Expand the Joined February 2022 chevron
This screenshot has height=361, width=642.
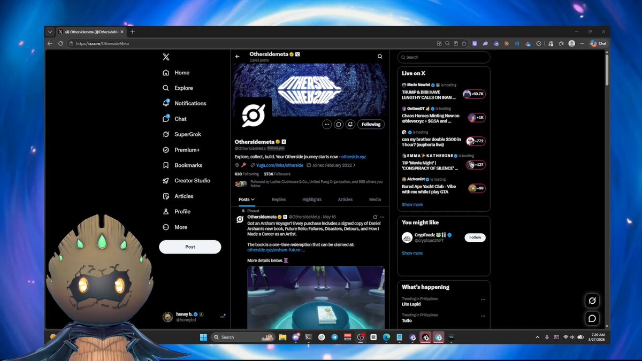pos(354,165)
